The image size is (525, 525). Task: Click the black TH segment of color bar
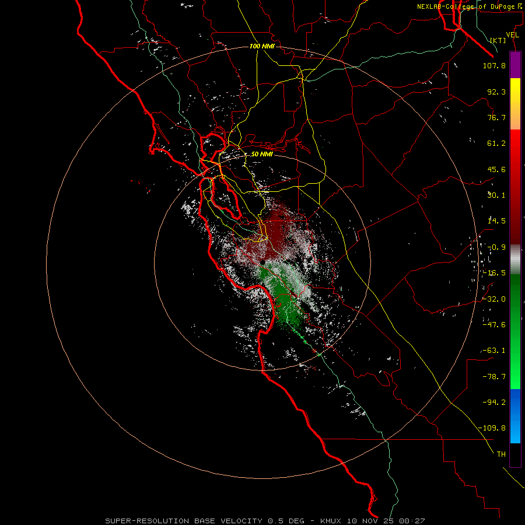(515, 455)
